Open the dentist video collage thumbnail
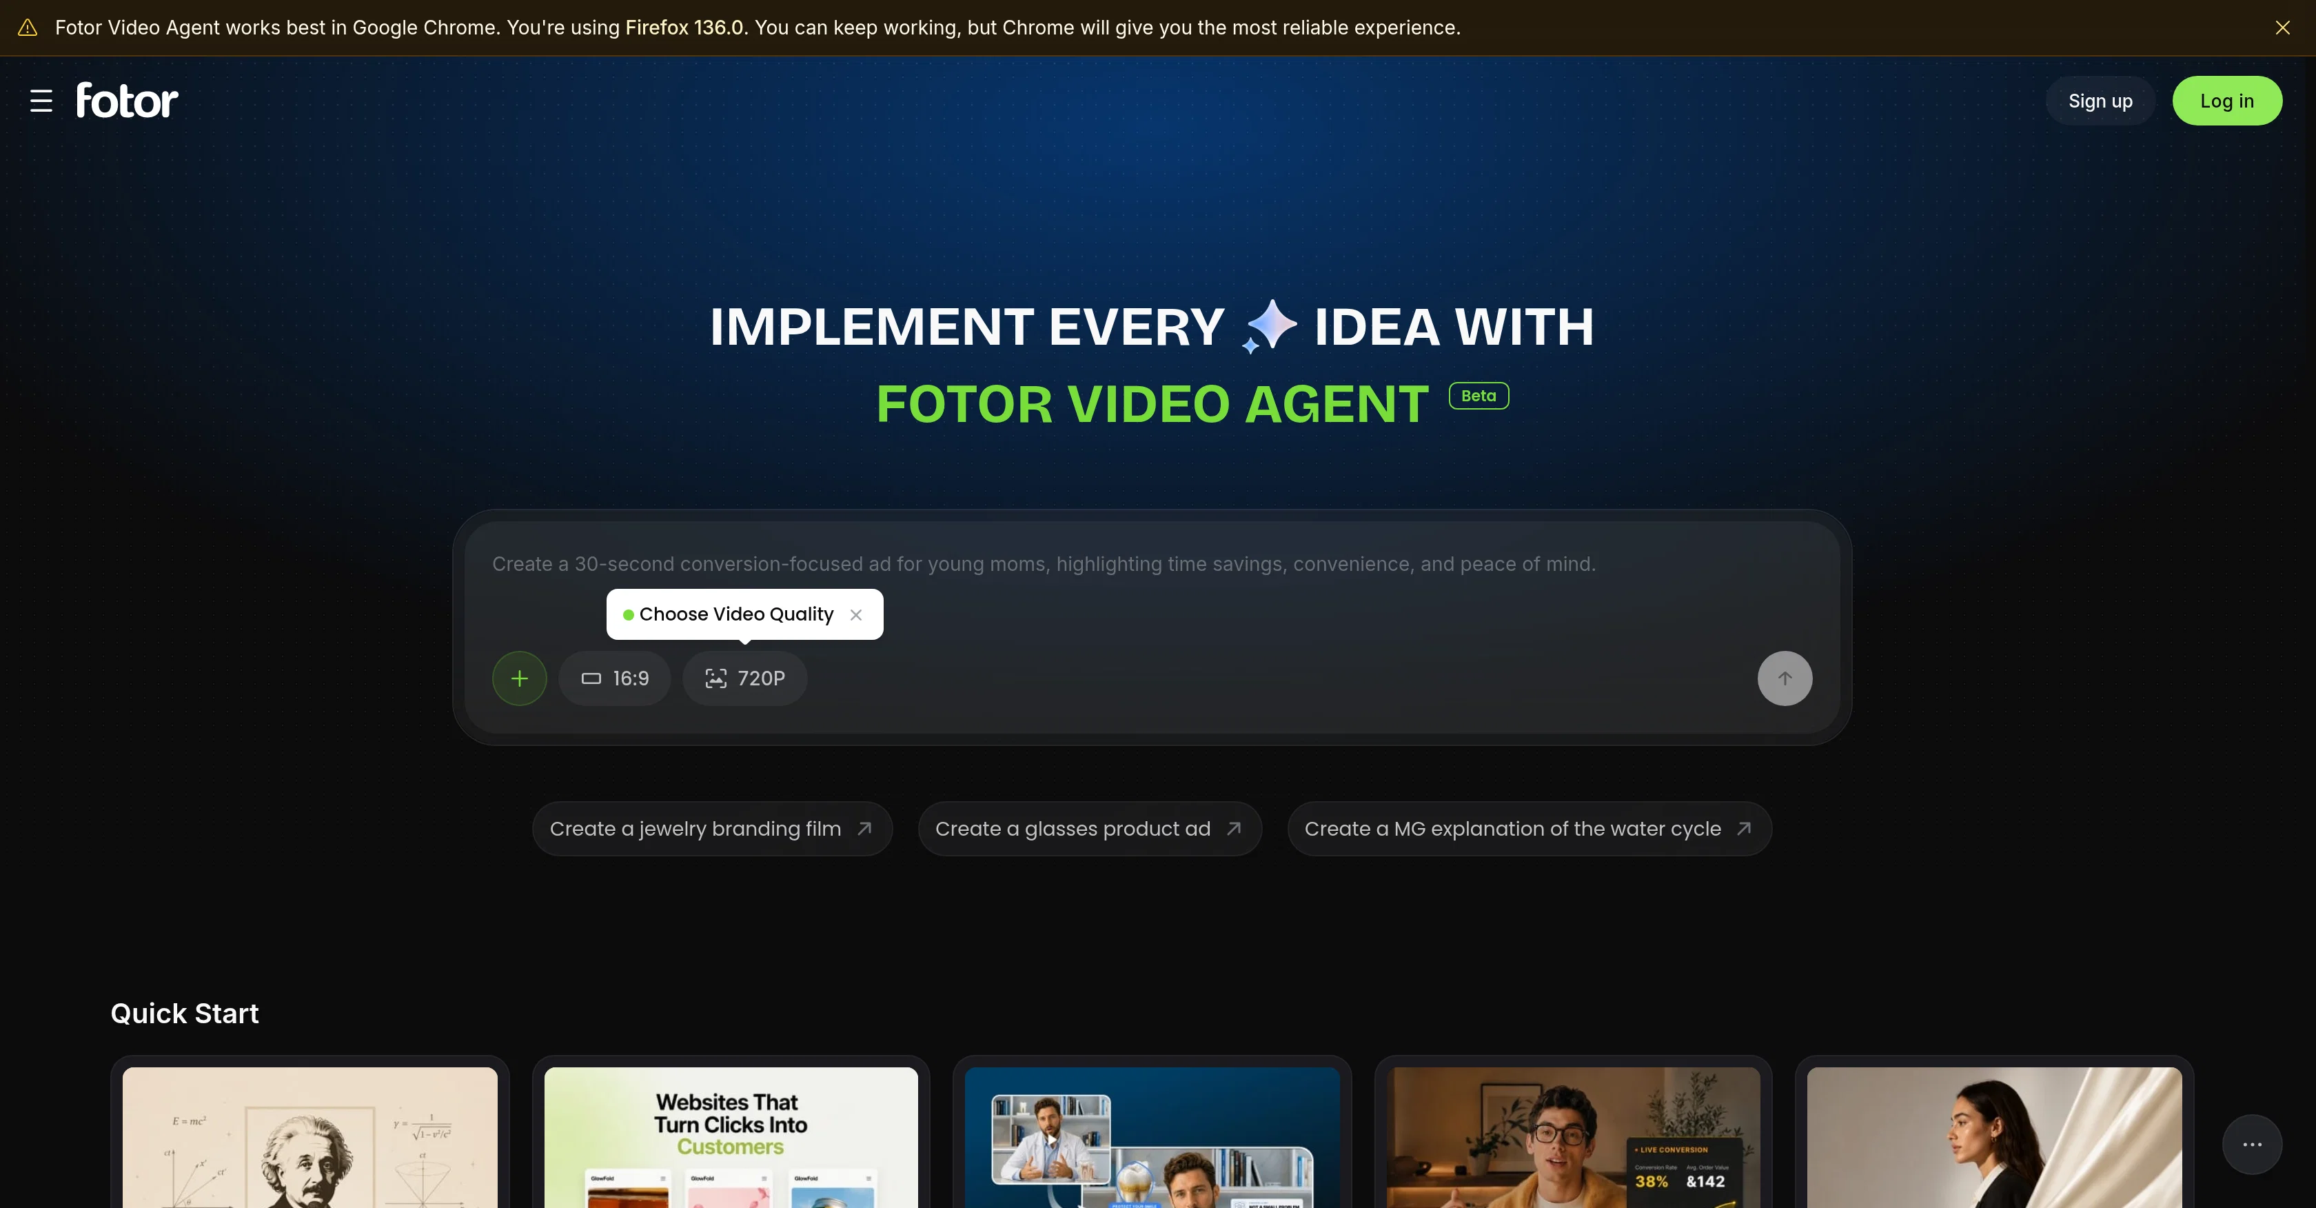This screenshot has width=2316, height=1208. [1152, 1138]
